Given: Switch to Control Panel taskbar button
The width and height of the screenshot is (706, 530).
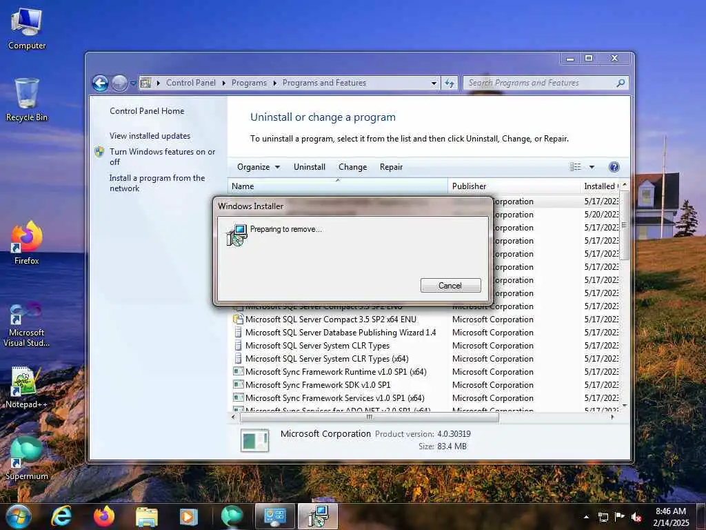Looking at the screenshot, I should tap(274, 516).
